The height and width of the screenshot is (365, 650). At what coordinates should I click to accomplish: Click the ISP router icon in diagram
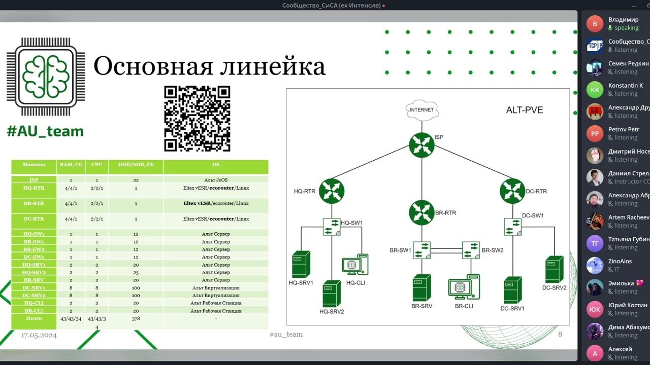pos(422,145)
